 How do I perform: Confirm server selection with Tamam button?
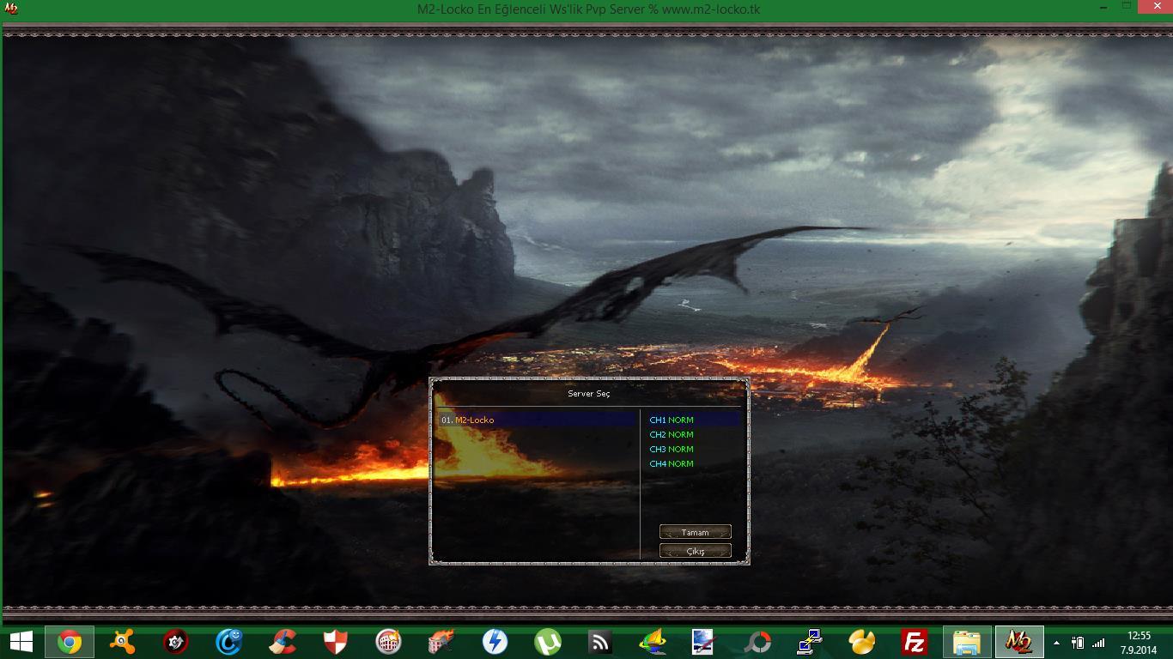click(696, 532)
